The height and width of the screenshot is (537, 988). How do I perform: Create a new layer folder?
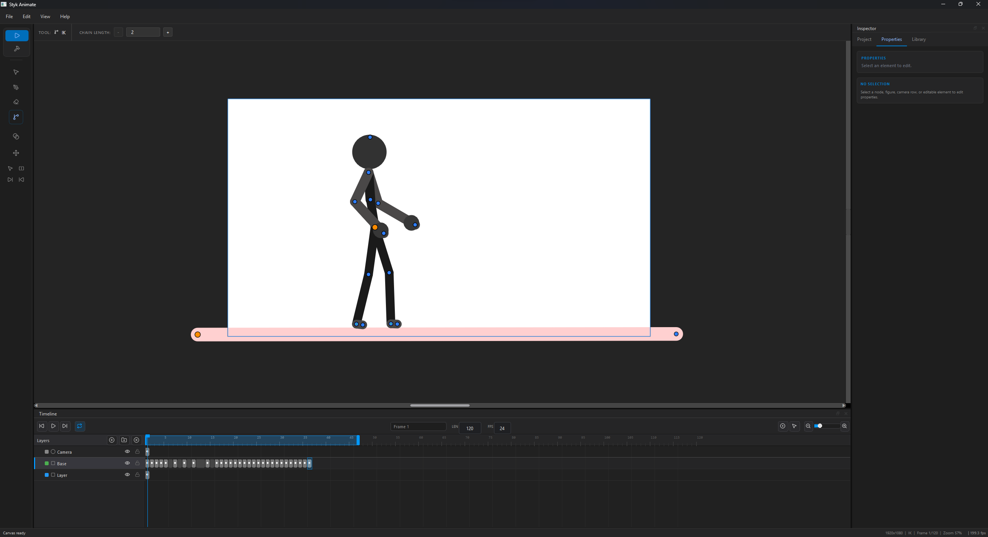click(123, 440)
